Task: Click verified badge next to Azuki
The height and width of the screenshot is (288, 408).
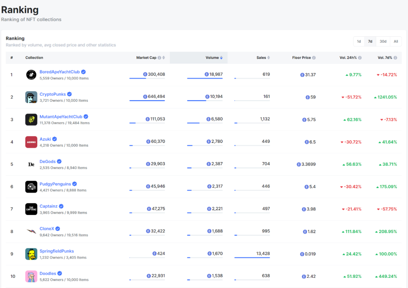Action: click(55, 139)
